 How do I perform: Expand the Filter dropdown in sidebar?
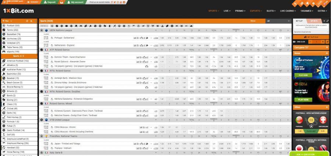coord(7,21)
